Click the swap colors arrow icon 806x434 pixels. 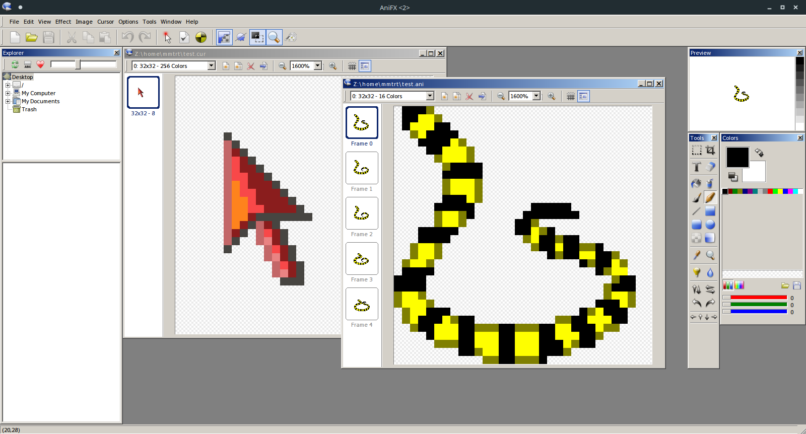tap(759, 153)
